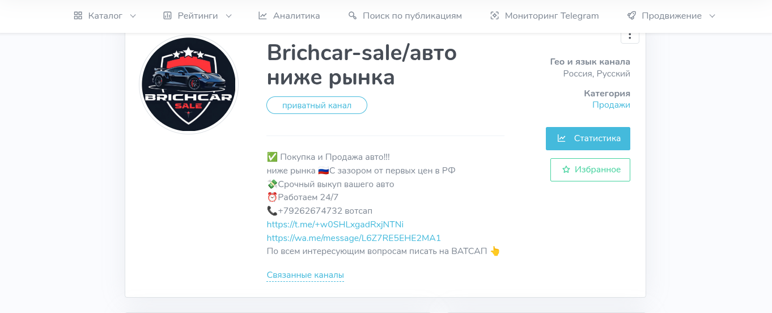Screen dimensions: 772x313
Task: Open the Каталог menu
Action: [105, 16]
